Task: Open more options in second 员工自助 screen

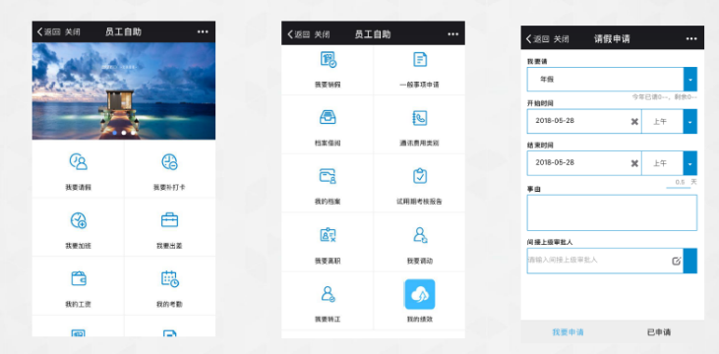Action: [x=453, y=34]
